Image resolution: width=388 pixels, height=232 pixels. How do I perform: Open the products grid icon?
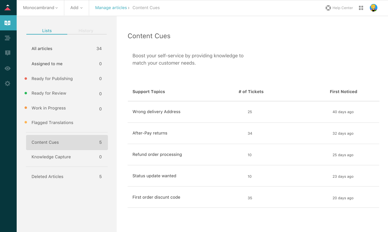(x=361, y=8)
